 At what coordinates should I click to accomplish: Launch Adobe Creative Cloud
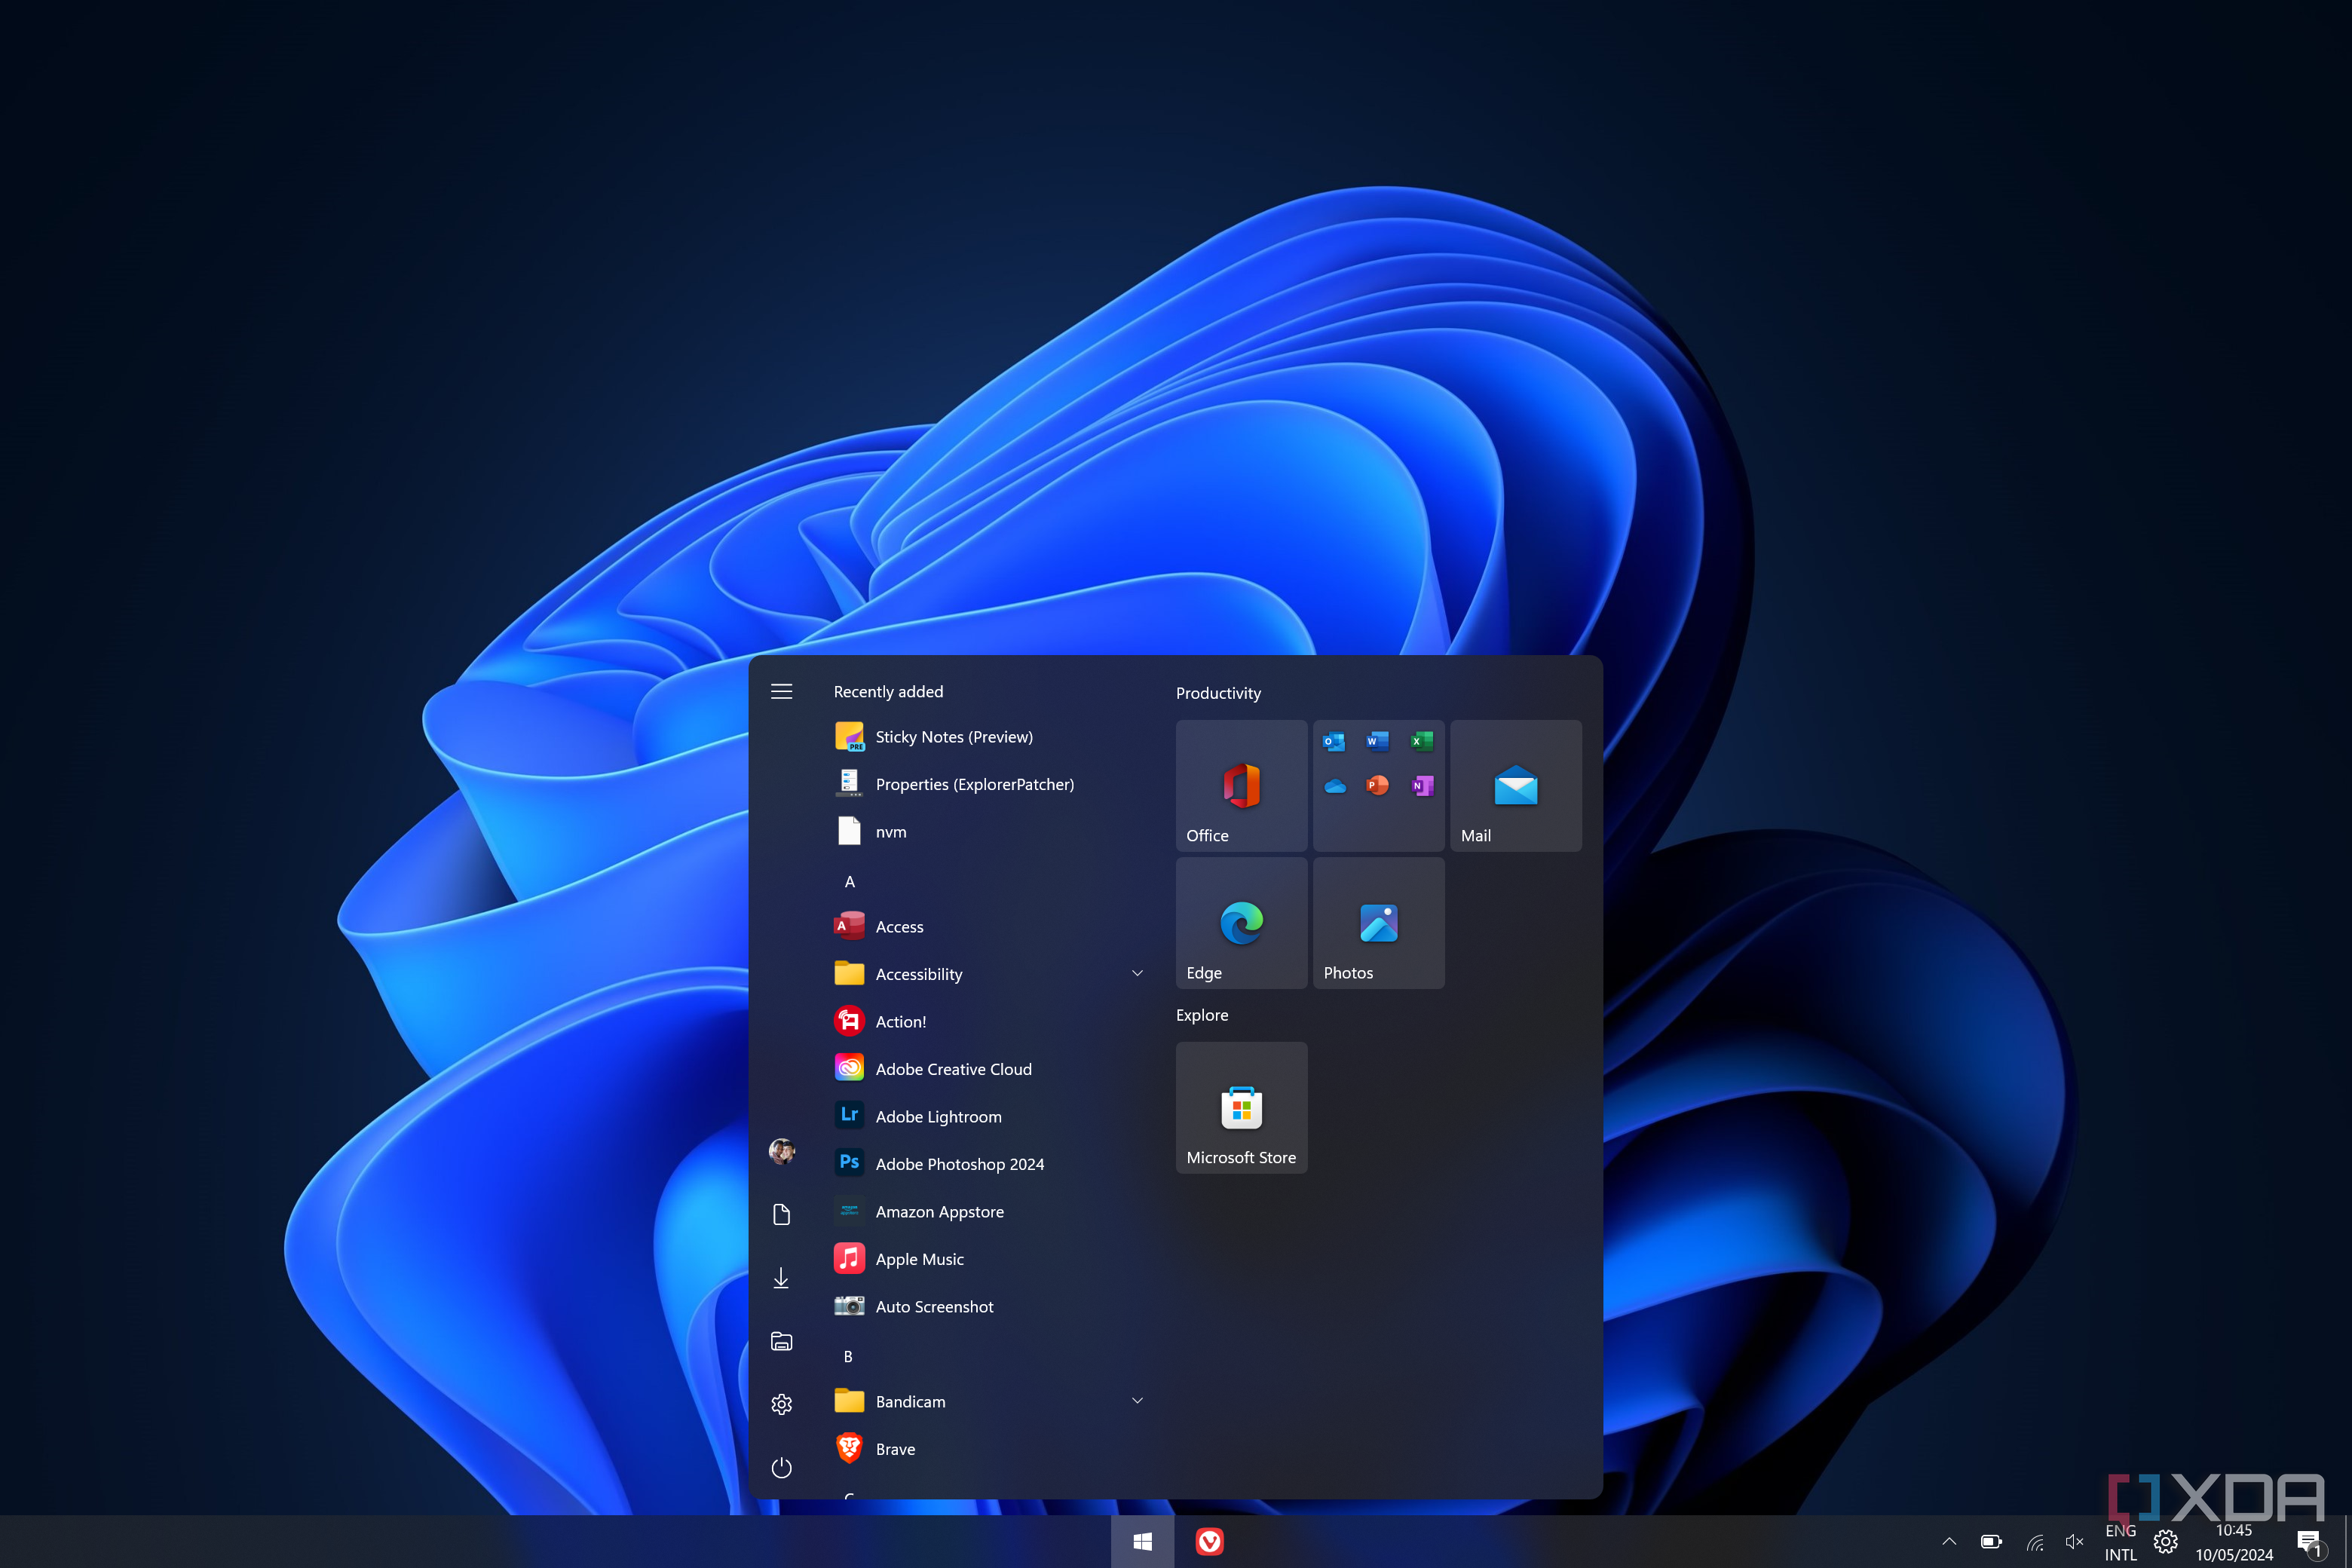click(x=990, y=1069)
